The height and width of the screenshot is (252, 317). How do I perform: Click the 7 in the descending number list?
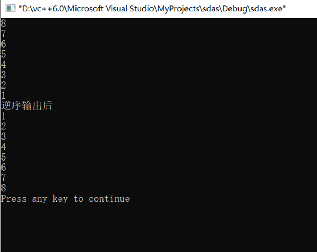[x=4, y=34]
